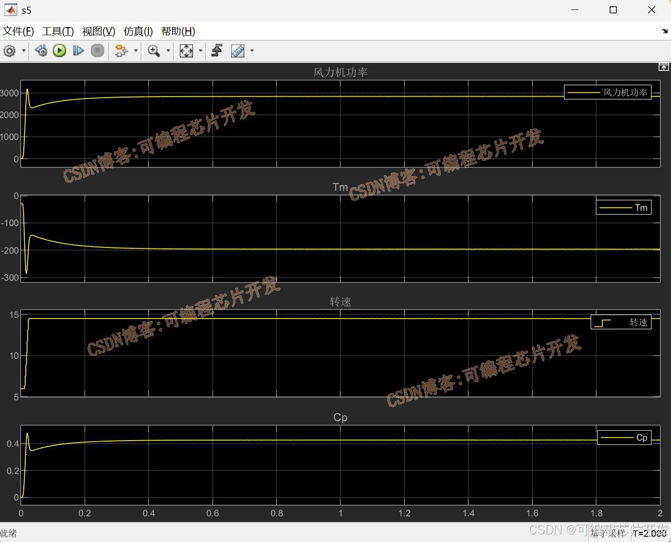This screenshot has height=542, width=671.
Task: Open scope configuration properties gear
Action: pyautogui.click(x=10, y=51)
